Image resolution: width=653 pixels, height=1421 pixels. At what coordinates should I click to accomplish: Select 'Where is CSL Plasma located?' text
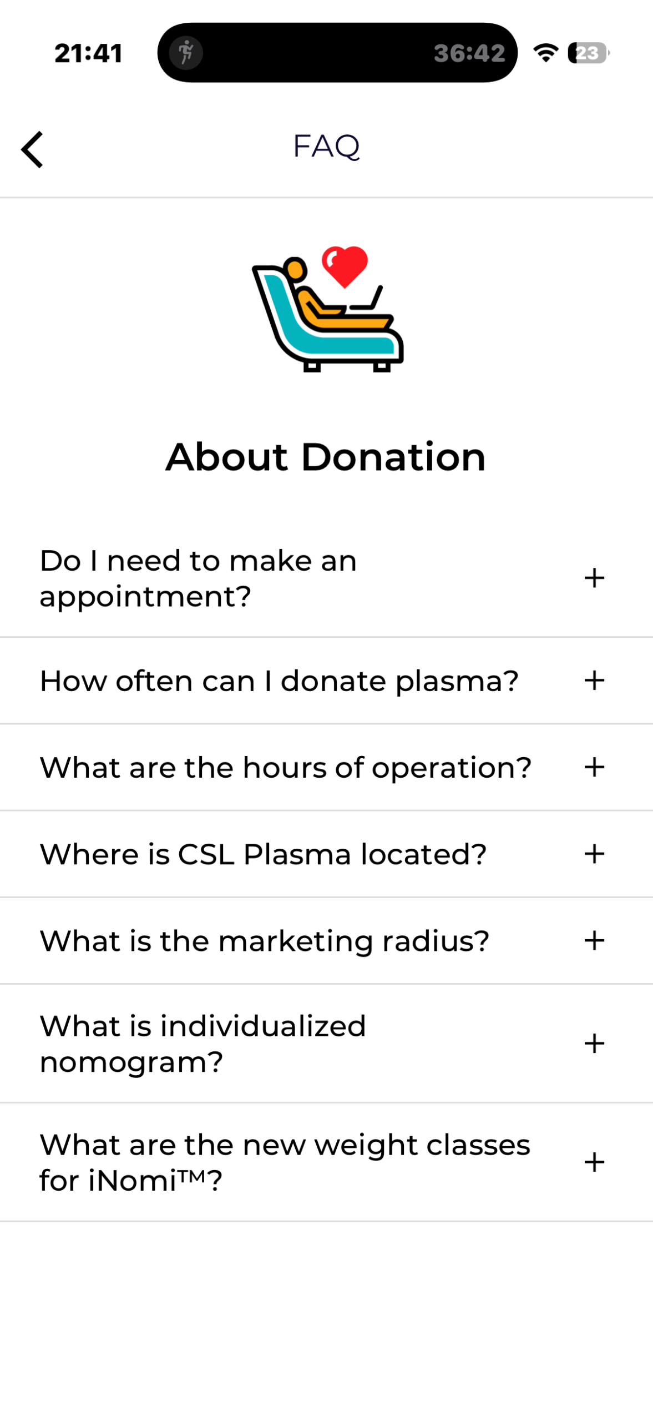click(263, 854)
